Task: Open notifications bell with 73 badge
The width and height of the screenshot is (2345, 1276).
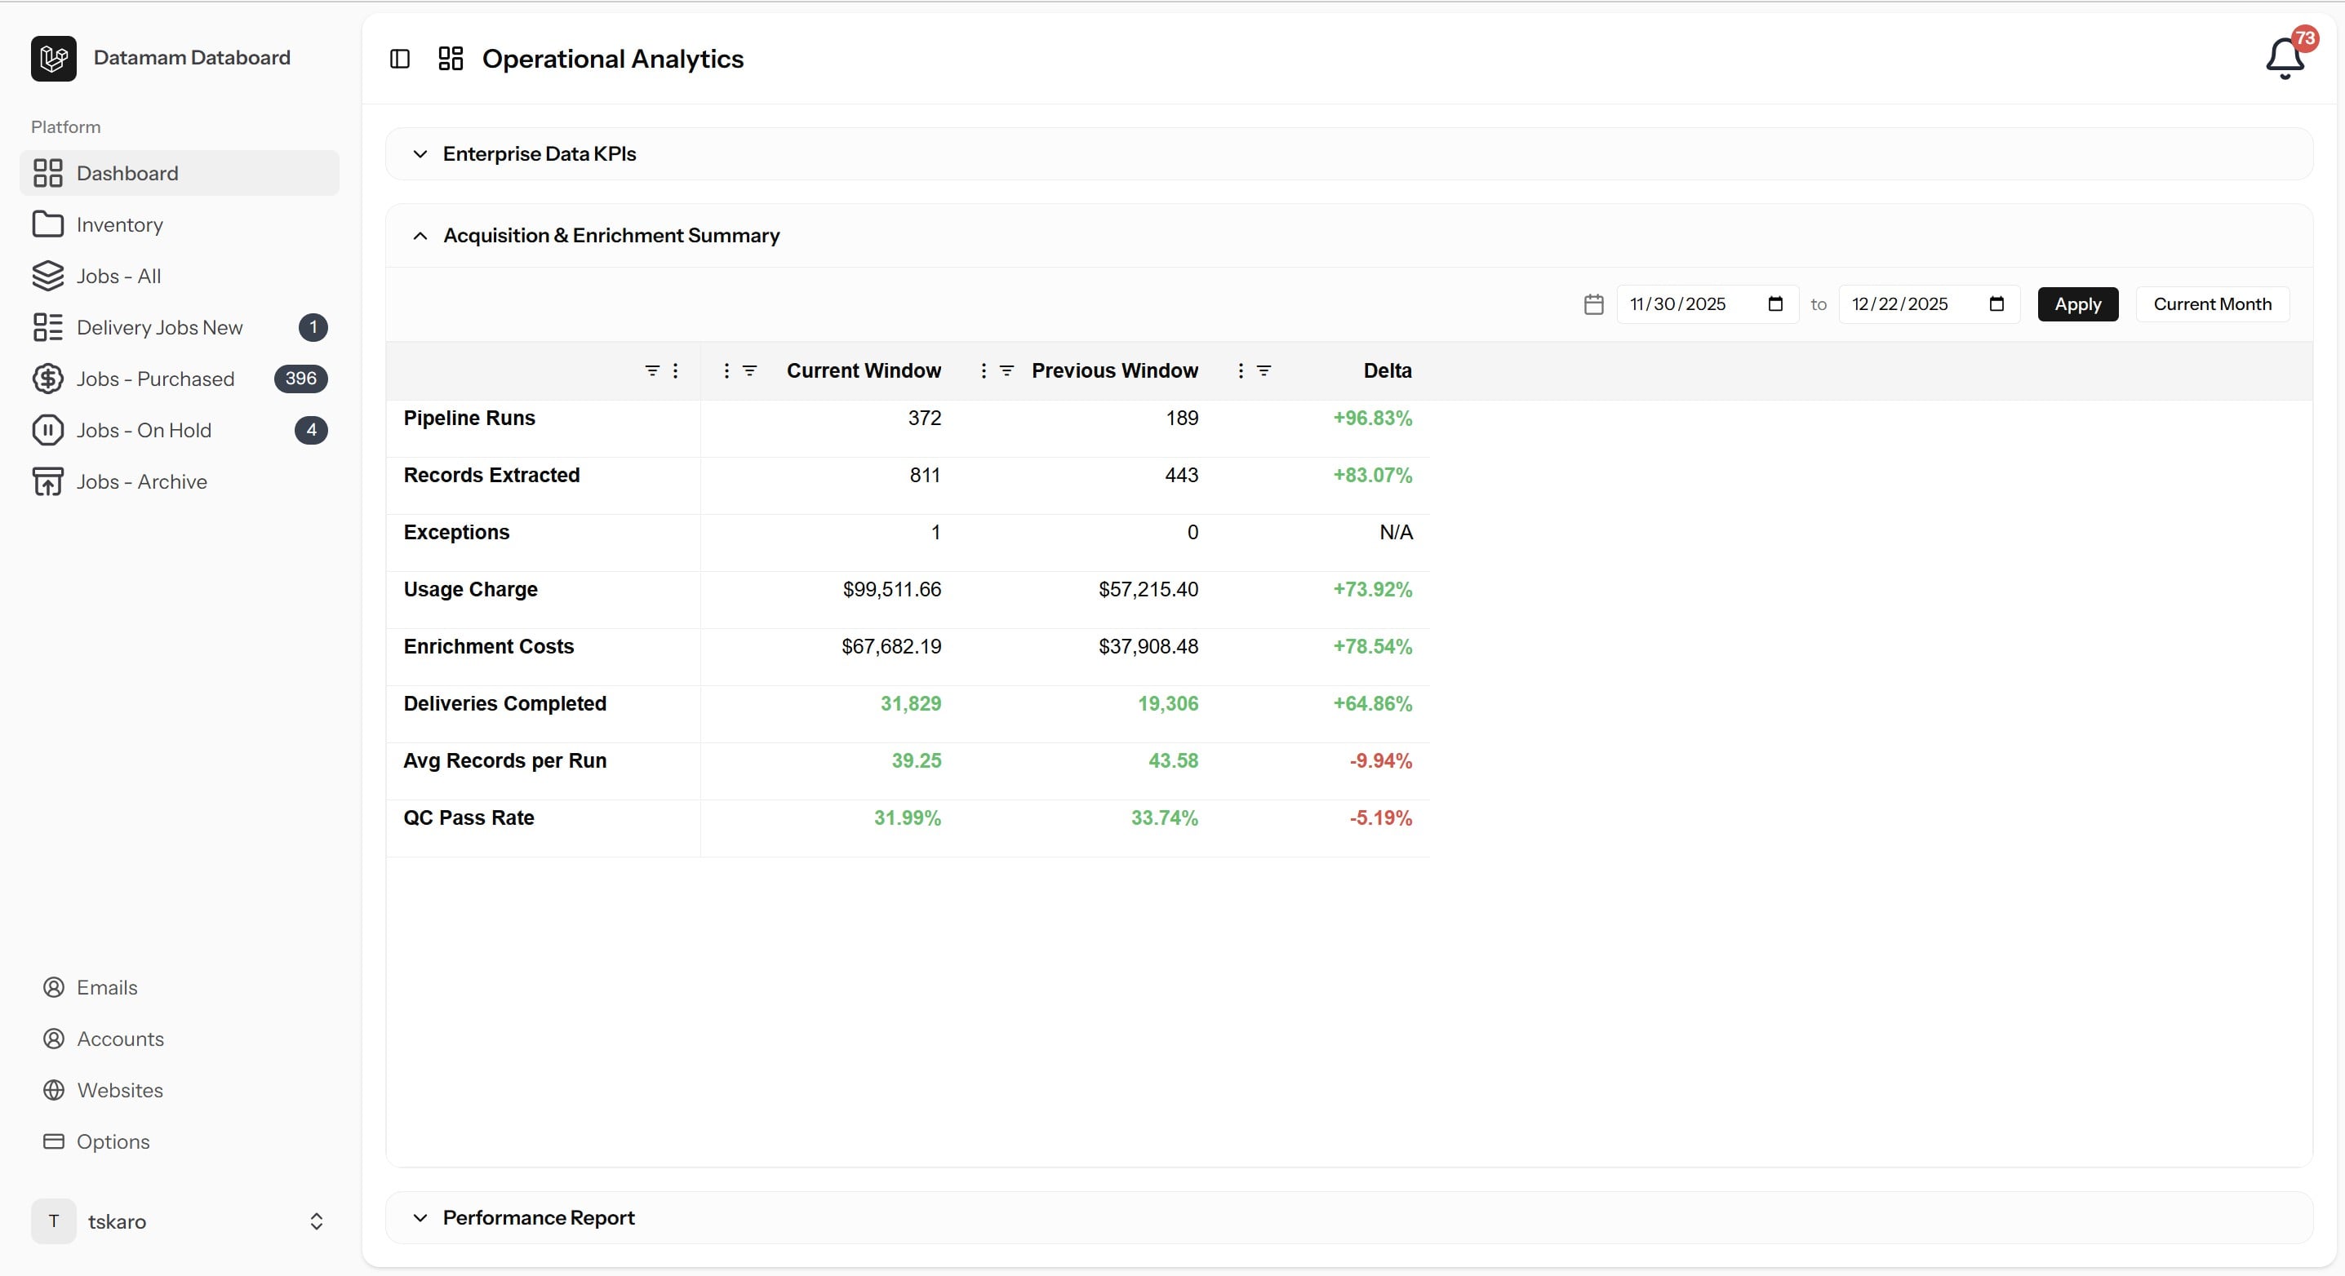Action: (2285, 57)
